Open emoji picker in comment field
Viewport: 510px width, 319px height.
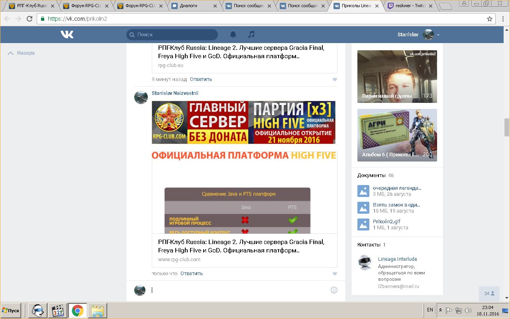click(334, 290)
